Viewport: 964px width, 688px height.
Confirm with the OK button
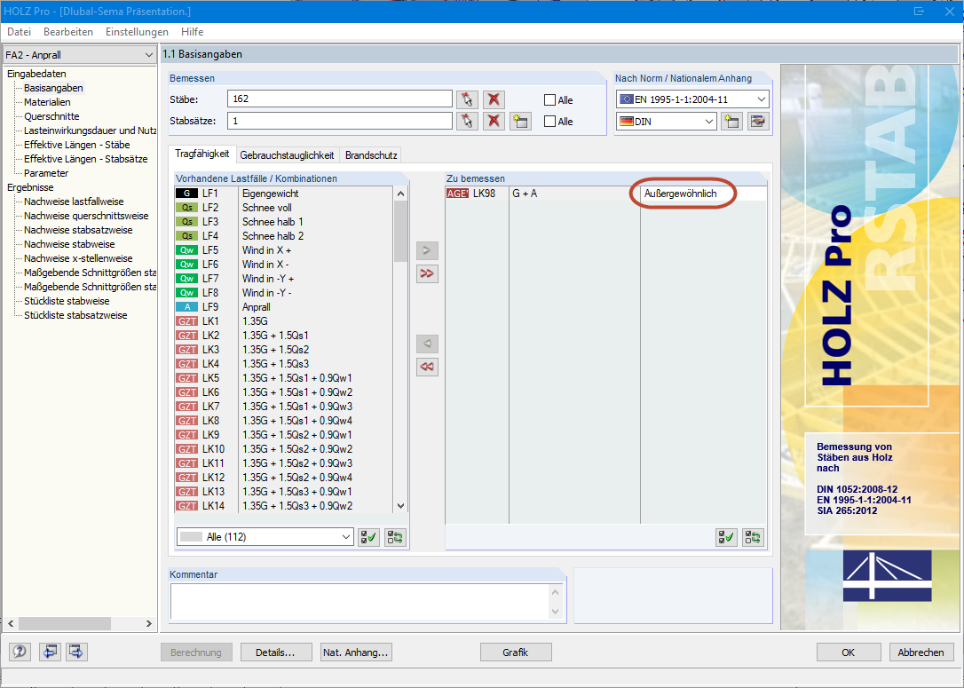pyautogui.click(x=849, y=652)
